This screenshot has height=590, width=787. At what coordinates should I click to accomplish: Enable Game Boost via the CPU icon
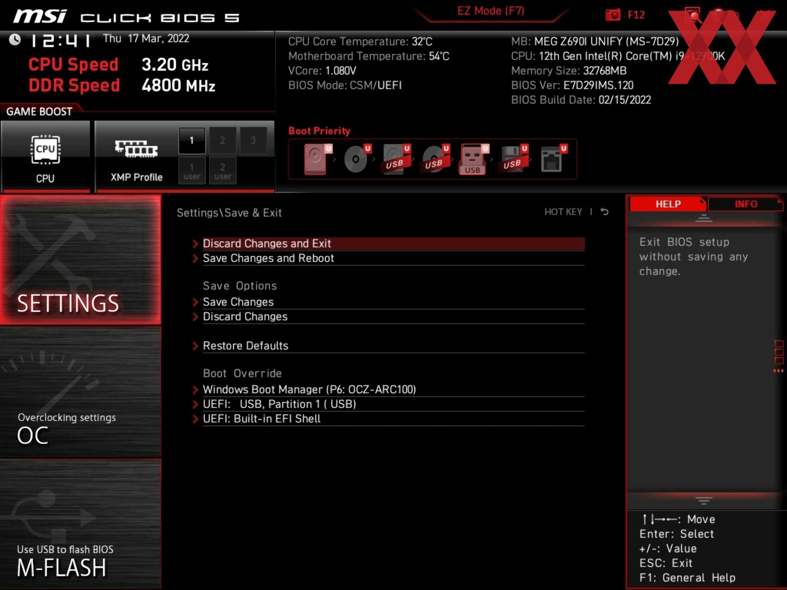point(45,150)
